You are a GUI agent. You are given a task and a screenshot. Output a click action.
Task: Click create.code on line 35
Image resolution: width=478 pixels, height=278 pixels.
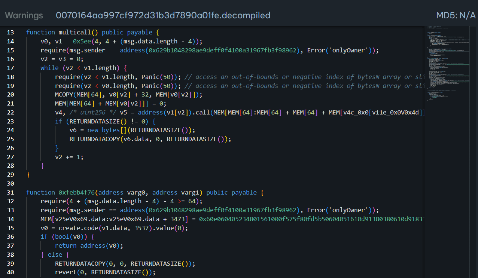[x=71, y=228]
